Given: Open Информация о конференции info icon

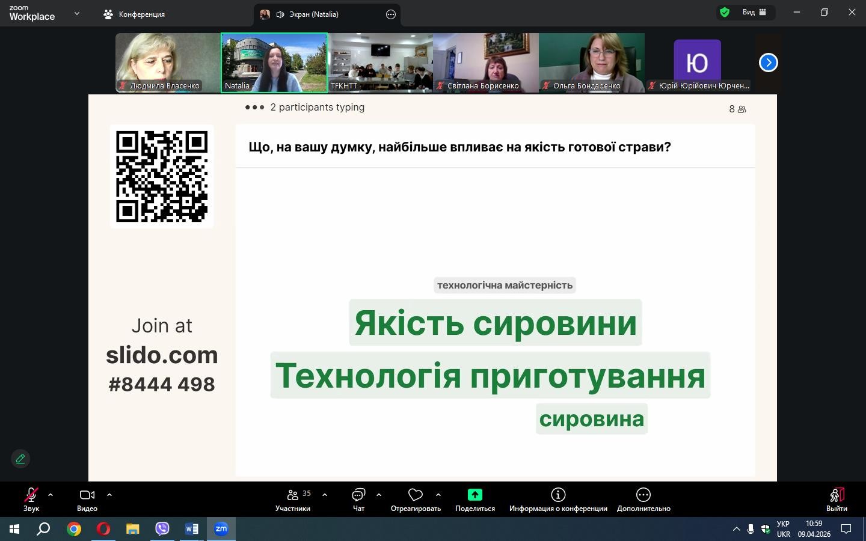Looking at the screenshot, I should coord(558,495).
